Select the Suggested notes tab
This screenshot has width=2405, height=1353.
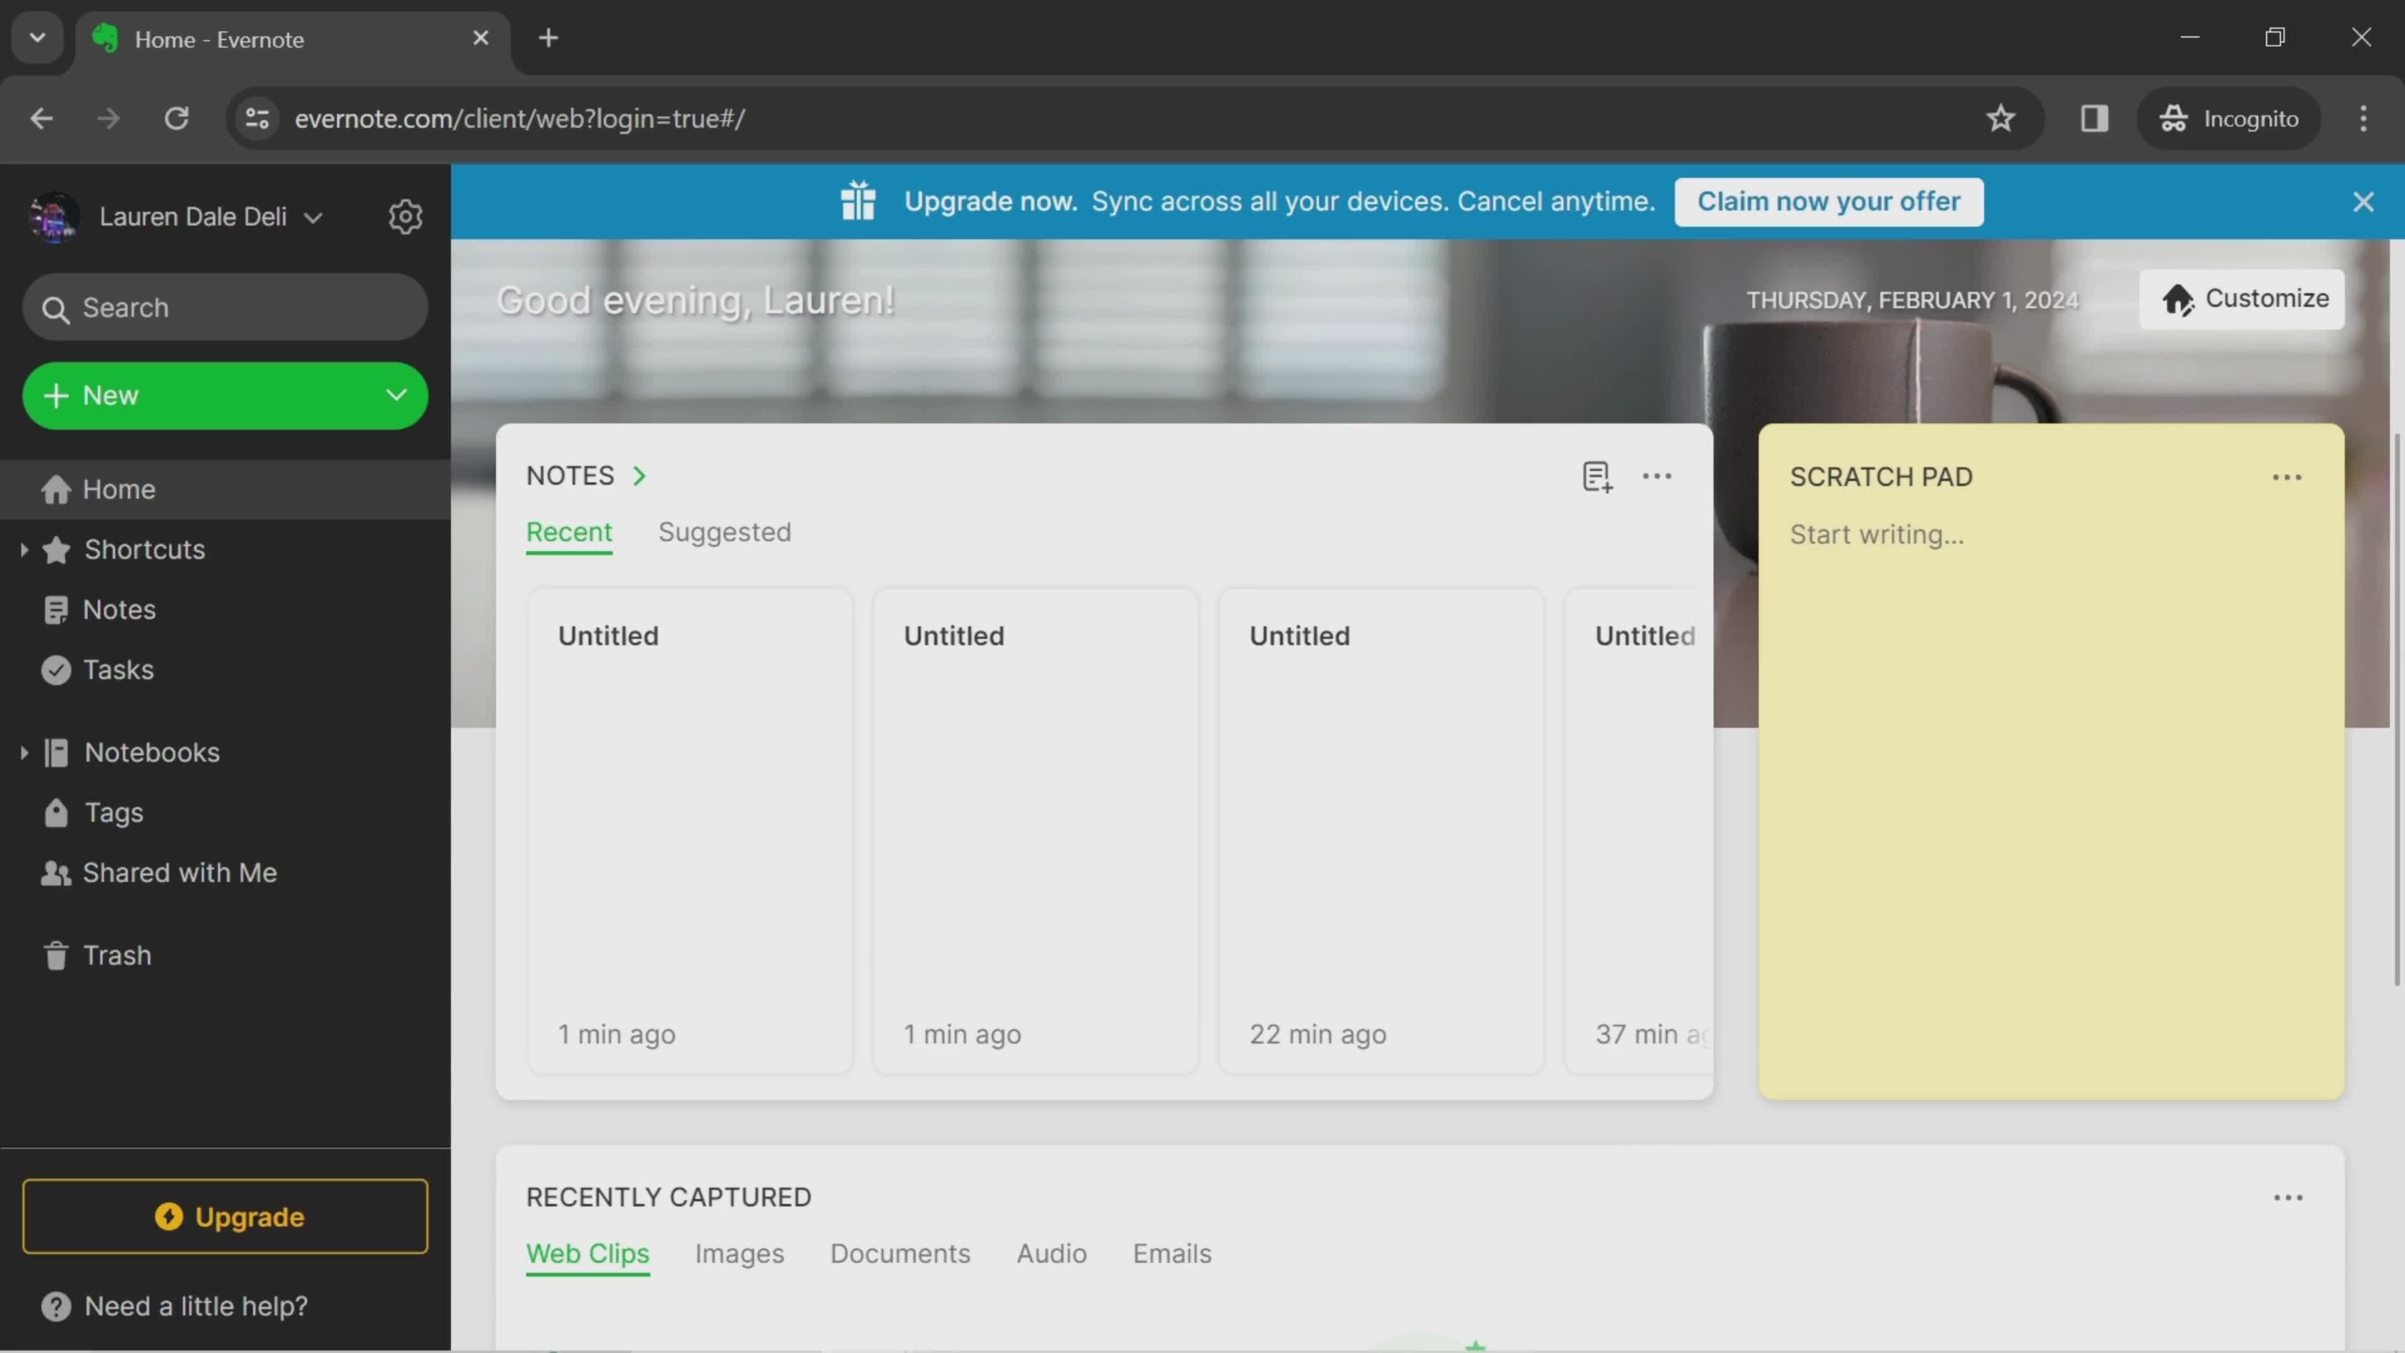[x=723, y=532]
